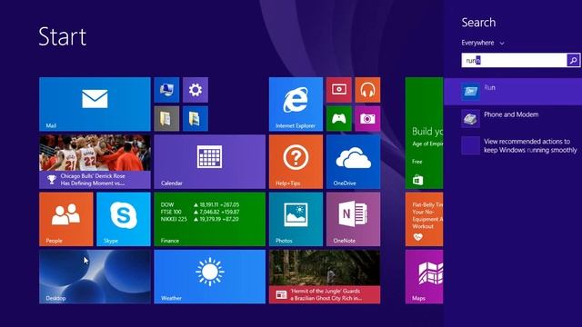Select the Phone and Modem result

click(x=513, y=118)
